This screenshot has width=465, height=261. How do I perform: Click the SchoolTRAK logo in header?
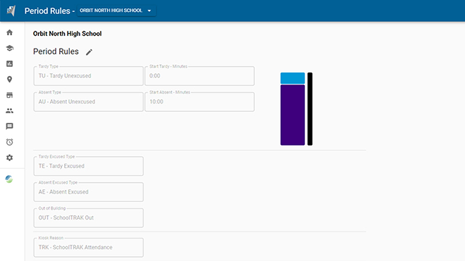coord(11,11)
